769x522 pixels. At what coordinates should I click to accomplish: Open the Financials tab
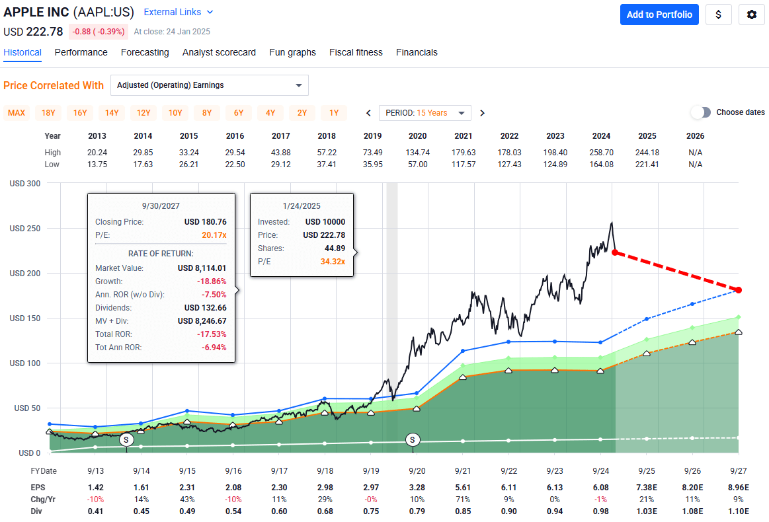[417, 52]
